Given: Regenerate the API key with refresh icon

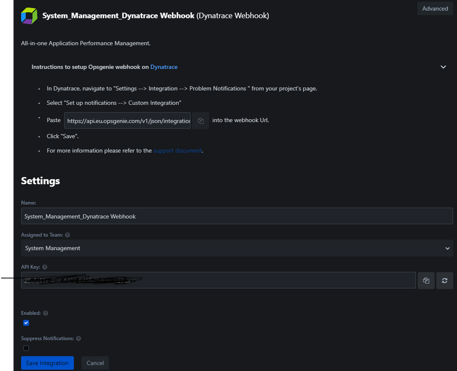Looking at the screenshot, I should click(445, 280).
